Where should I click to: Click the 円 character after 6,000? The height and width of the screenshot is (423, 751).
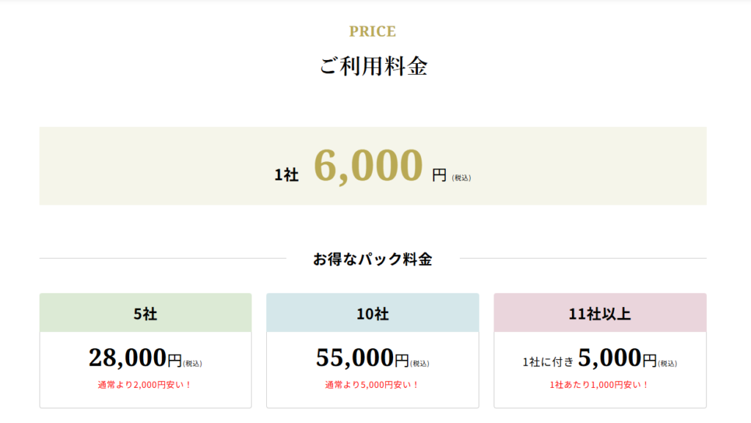[439, 175]
